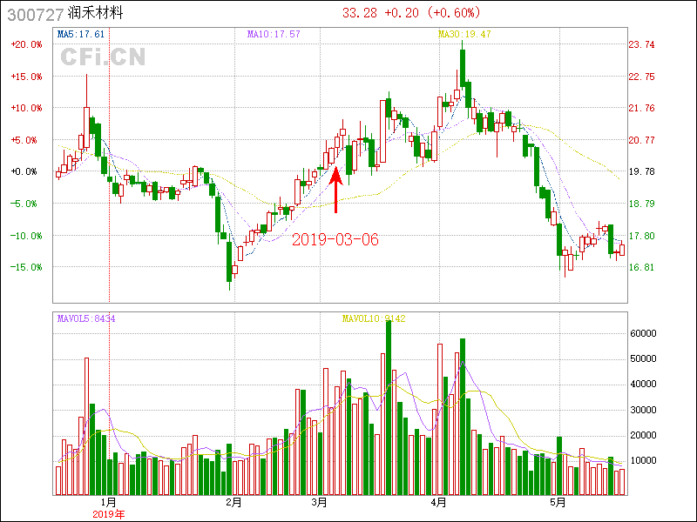Jump to 1月 on the time axis
Screen dimensions: 697x522
coord(109,502)
